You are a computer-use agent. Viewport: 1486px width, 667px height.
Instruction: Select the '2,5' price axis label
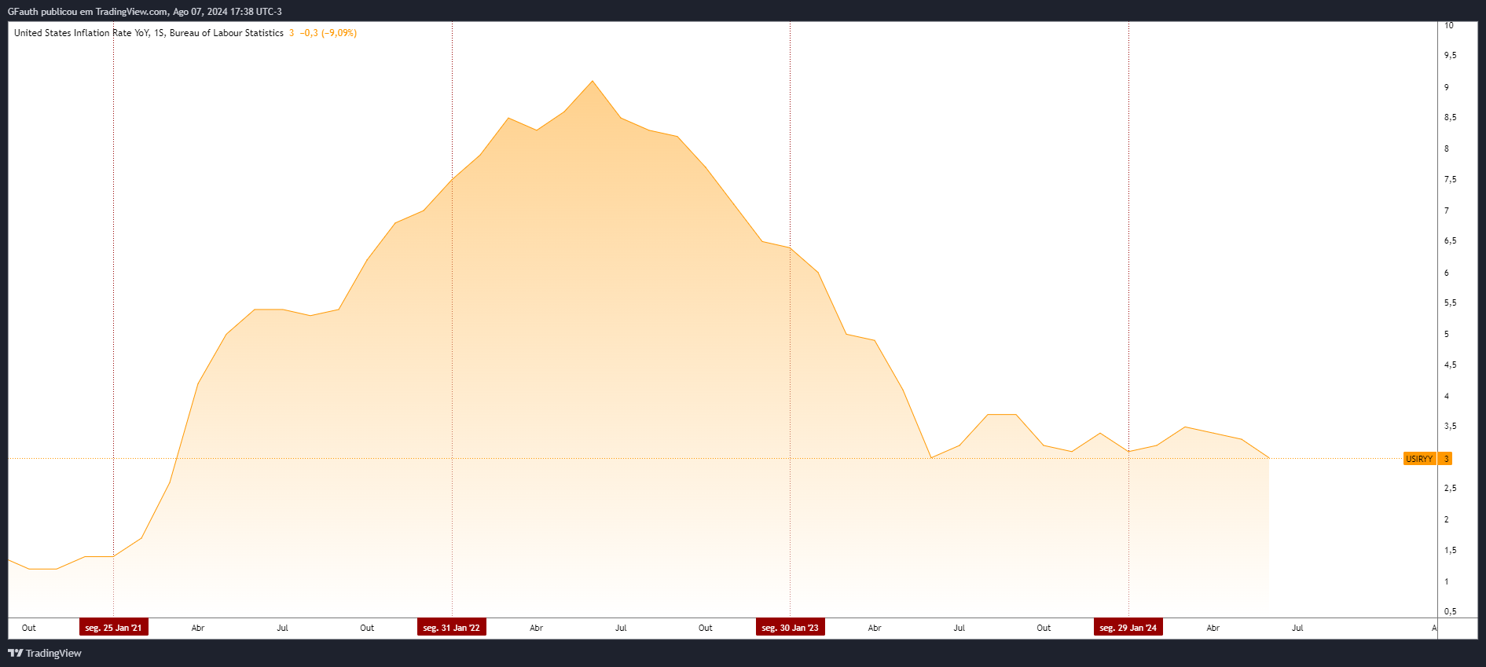(x=1450, y=488)
